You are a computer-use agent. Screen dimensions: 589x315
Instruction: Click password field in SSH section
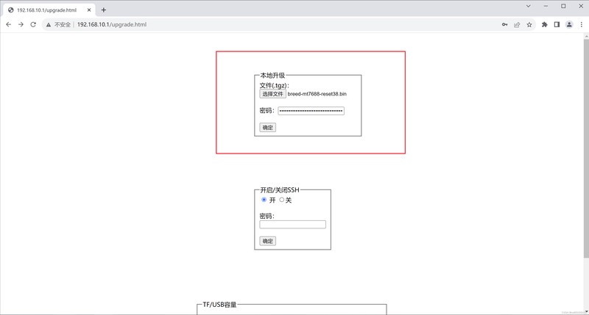(x=292, y=225)
